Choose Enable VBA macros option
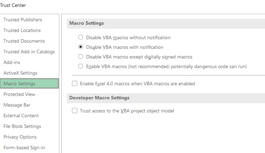Viewport: 265px width, 153px height. [81, 66]
